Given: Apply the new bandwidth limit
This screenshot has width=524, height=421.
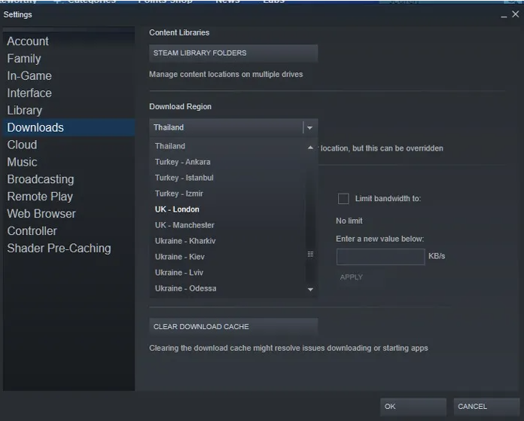Looking at the screenshot, I should click(352, 277).
